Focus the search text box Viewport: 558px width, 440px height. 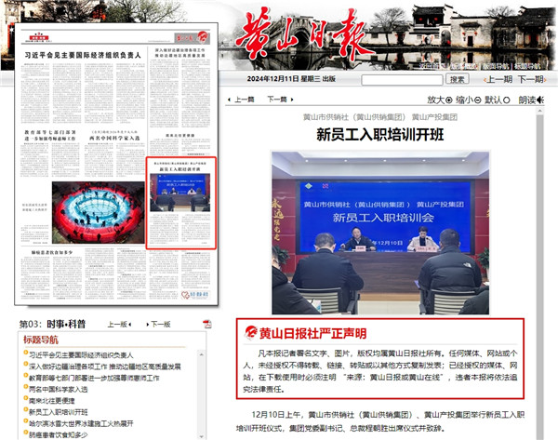tap(402, 80)
